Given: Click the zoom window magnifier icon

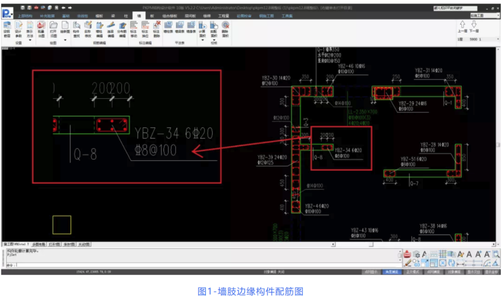Looking at the screenshot, I should click(496, 254).
